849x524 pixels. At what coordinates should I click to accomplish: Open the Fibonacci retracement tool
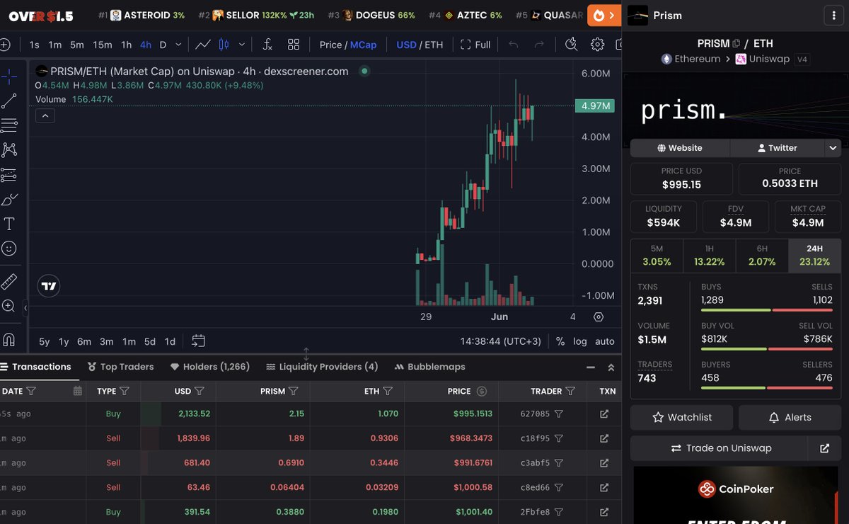(x=9, y=125)
